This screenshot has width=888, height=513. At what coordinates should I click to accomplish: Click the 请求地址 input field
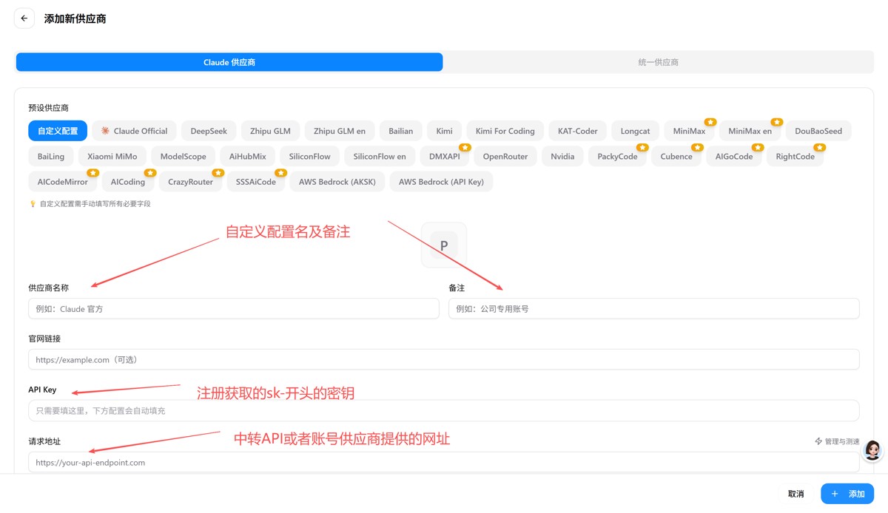click(x=444, y=462)
